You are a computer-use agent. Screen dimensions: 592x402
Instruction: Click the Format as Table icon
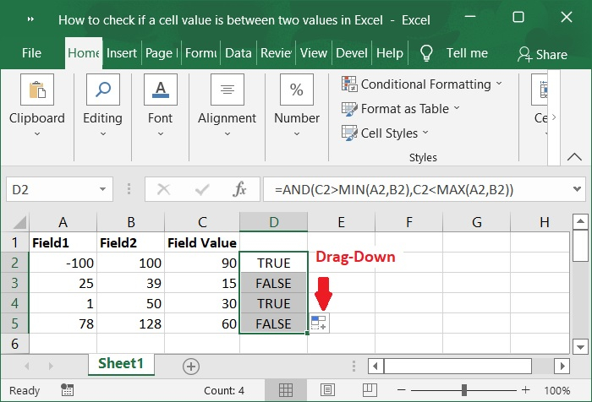pos(349,109)
